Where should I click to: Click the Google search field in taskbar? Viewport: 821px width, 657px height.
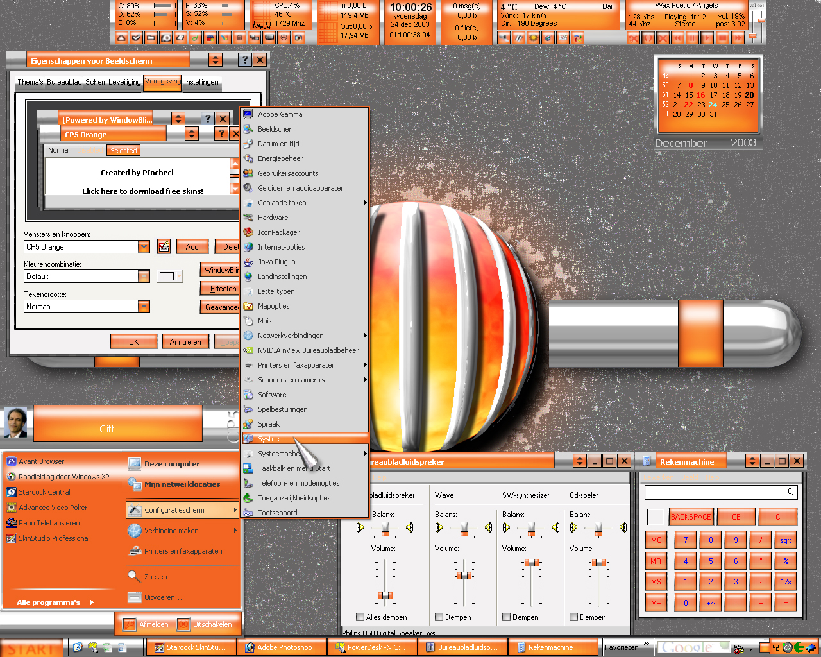693,647
